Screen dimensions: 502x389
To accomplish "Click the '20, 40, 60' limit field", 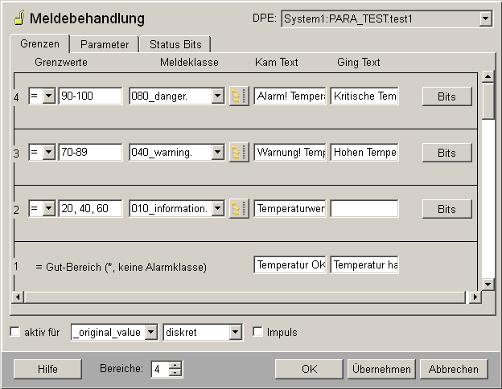I will coord(90,208).
